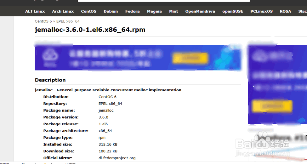Click the Repository: label
This screenshot has height=164, width=307.
55,104
